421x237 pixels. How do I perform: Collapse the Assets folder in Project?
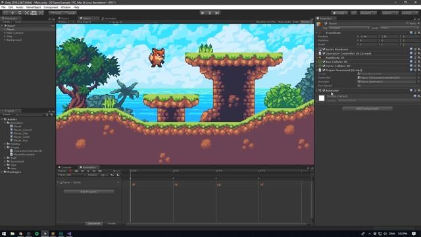coord(2,119)
